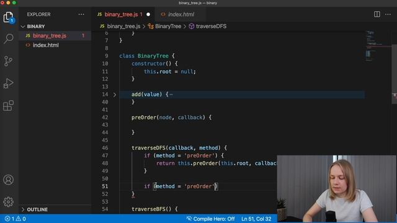This screenshot has height=223, width=397.
Task: Click line number 47 in gutter
Action: [105, 155]
